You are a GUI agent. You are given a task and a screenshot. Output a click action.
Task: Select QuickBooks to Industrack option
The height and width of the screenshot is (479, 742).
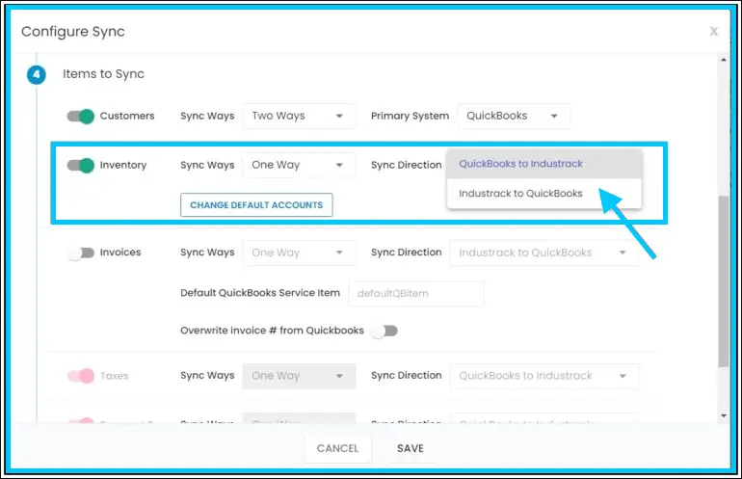(544, 164)
